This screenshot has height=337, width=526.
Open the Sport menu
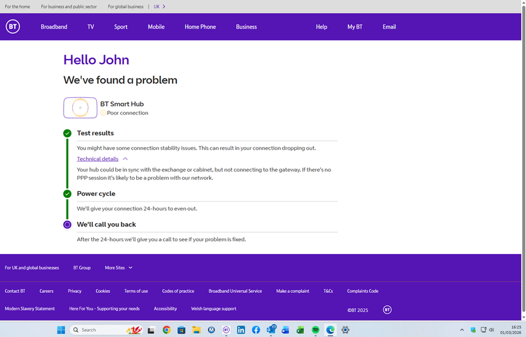[x=121, y=27]
